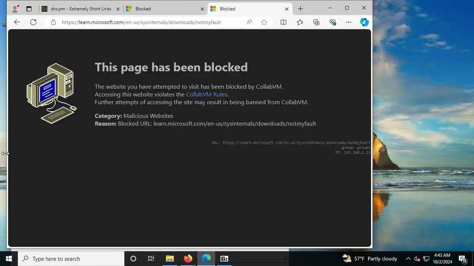474x266 pixels.
Task: Open File Explorer from taskbar
Action: (170, 259)
